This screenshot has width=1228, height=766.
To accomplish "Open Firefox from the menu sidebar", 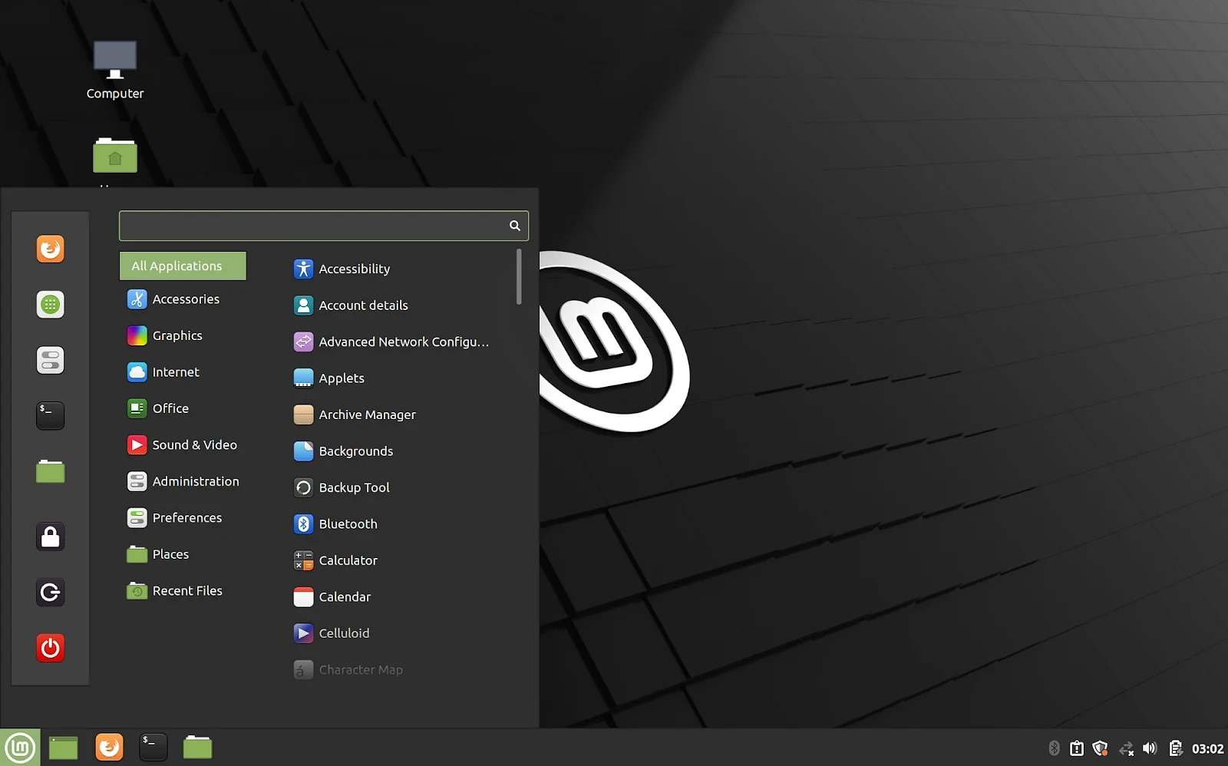I will (50, 249).
